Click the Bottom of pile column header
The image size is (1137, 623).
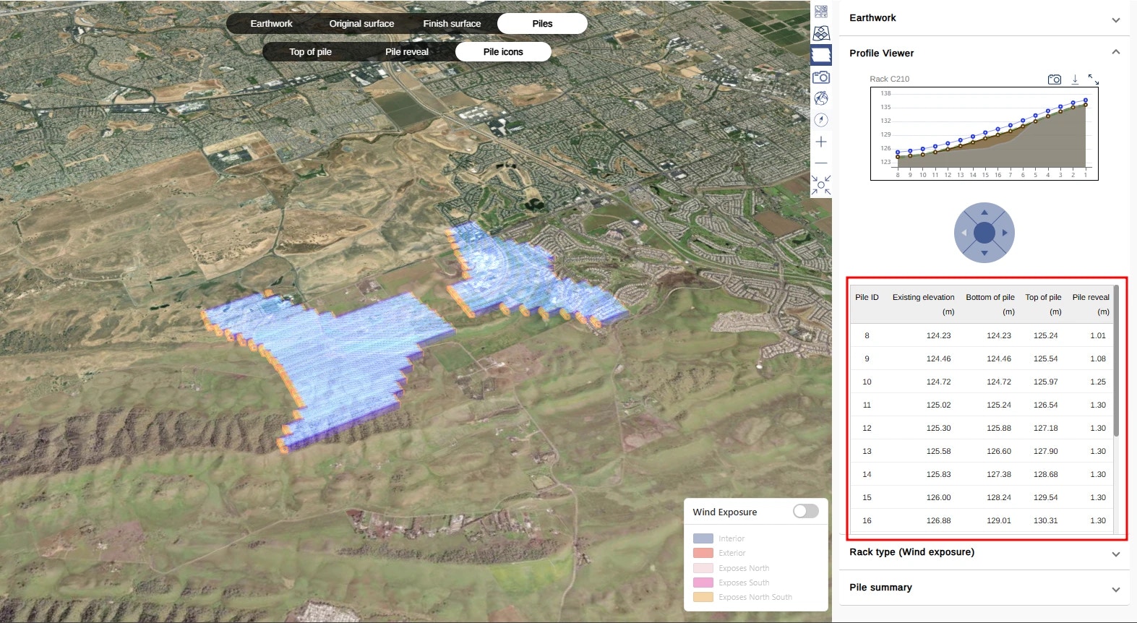click(x=990, y=304)
